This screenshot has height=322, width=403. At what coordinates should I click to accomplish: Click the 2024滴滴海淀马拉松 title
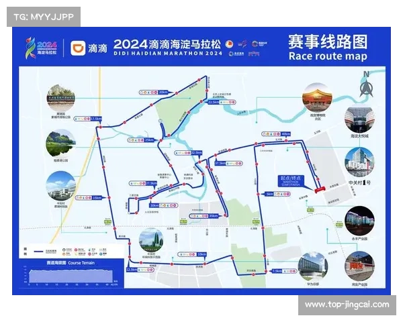pos(167,44)
